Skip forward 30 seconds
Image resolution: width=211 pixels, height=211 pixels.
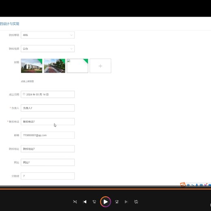coord(117,202)
